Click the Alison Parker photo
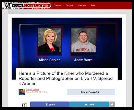Screen dimensions: 134x110 [50, 40]
